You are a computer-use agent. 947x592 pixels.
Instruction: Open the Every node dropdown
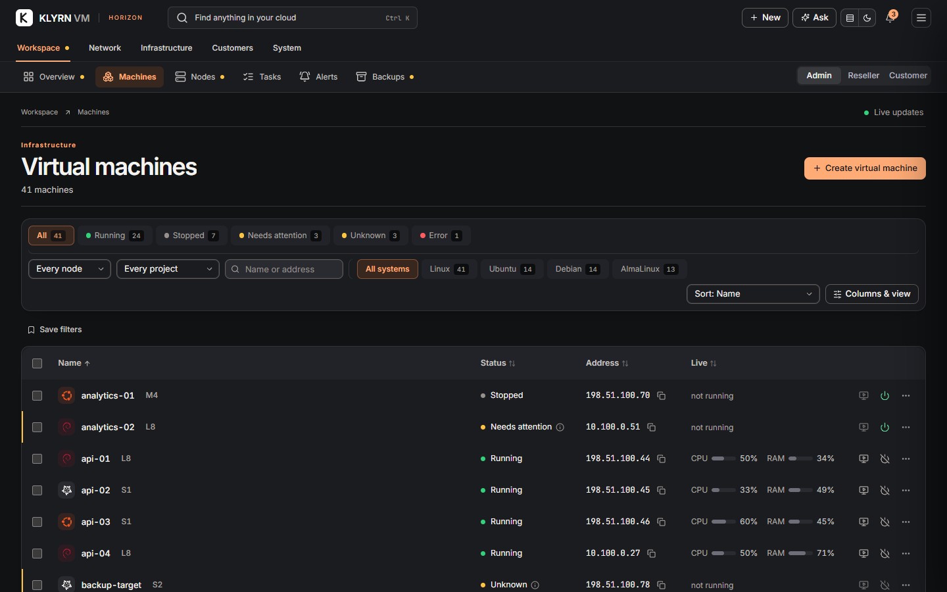pos(70,269)
